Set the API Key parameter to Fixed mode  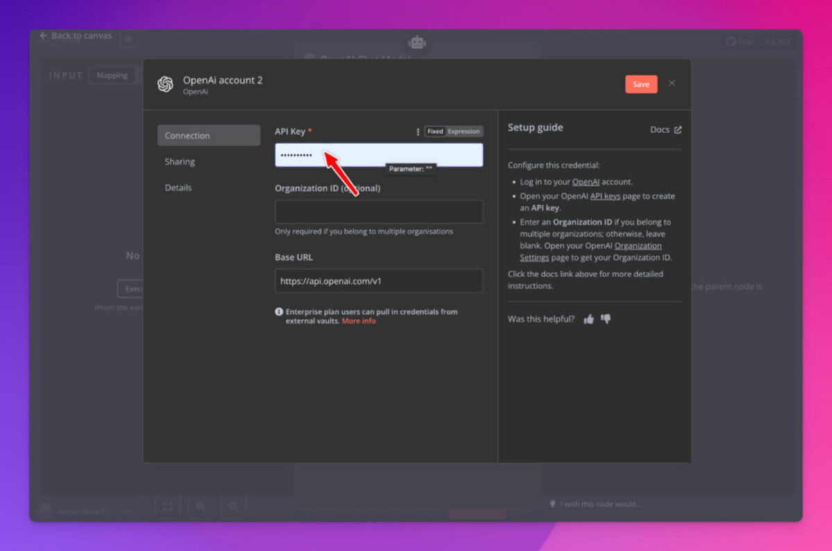[435, 132]
